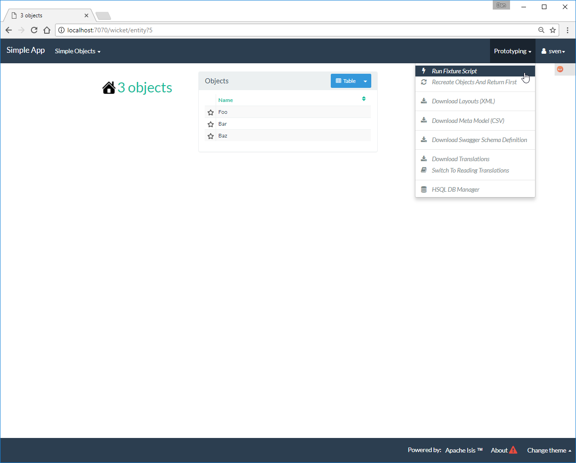Click the red warning icon next to About
576x463 pixels.
(513, 450)
